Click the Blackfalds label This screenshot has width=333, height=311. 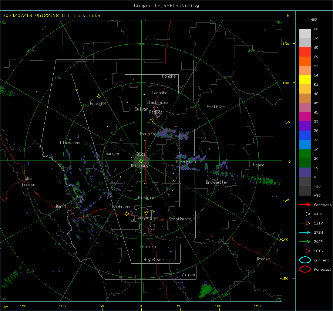pyautogui.click(x=157, y=102)
